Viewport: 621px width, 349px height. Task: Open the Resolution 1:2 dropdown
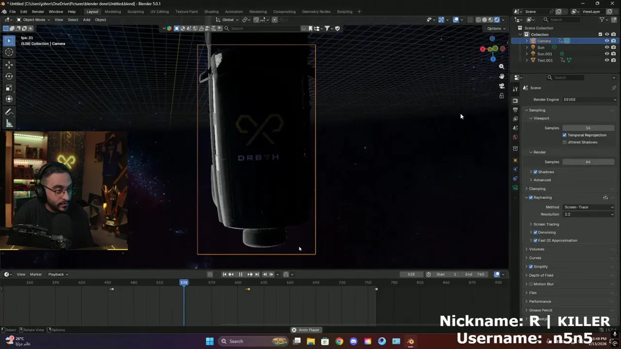coord(588,214)
